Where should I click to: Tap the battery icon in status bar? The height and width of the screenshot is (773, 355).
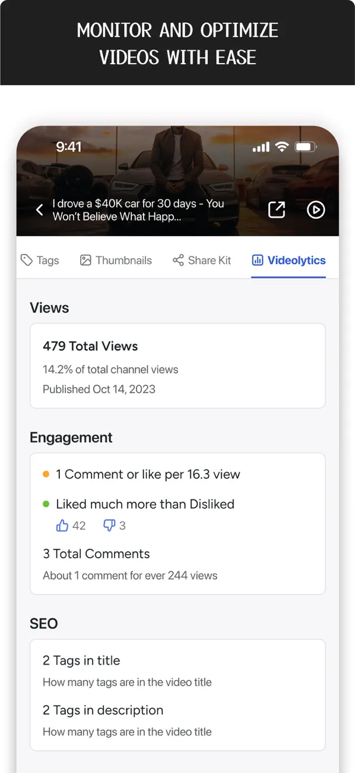[306, 147]
